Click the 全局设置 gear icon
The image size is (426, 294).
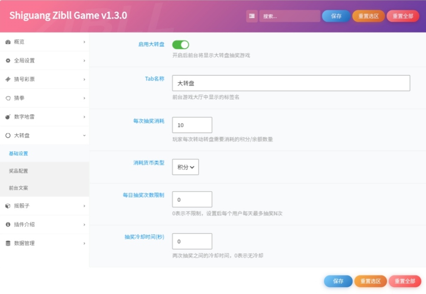8,61
